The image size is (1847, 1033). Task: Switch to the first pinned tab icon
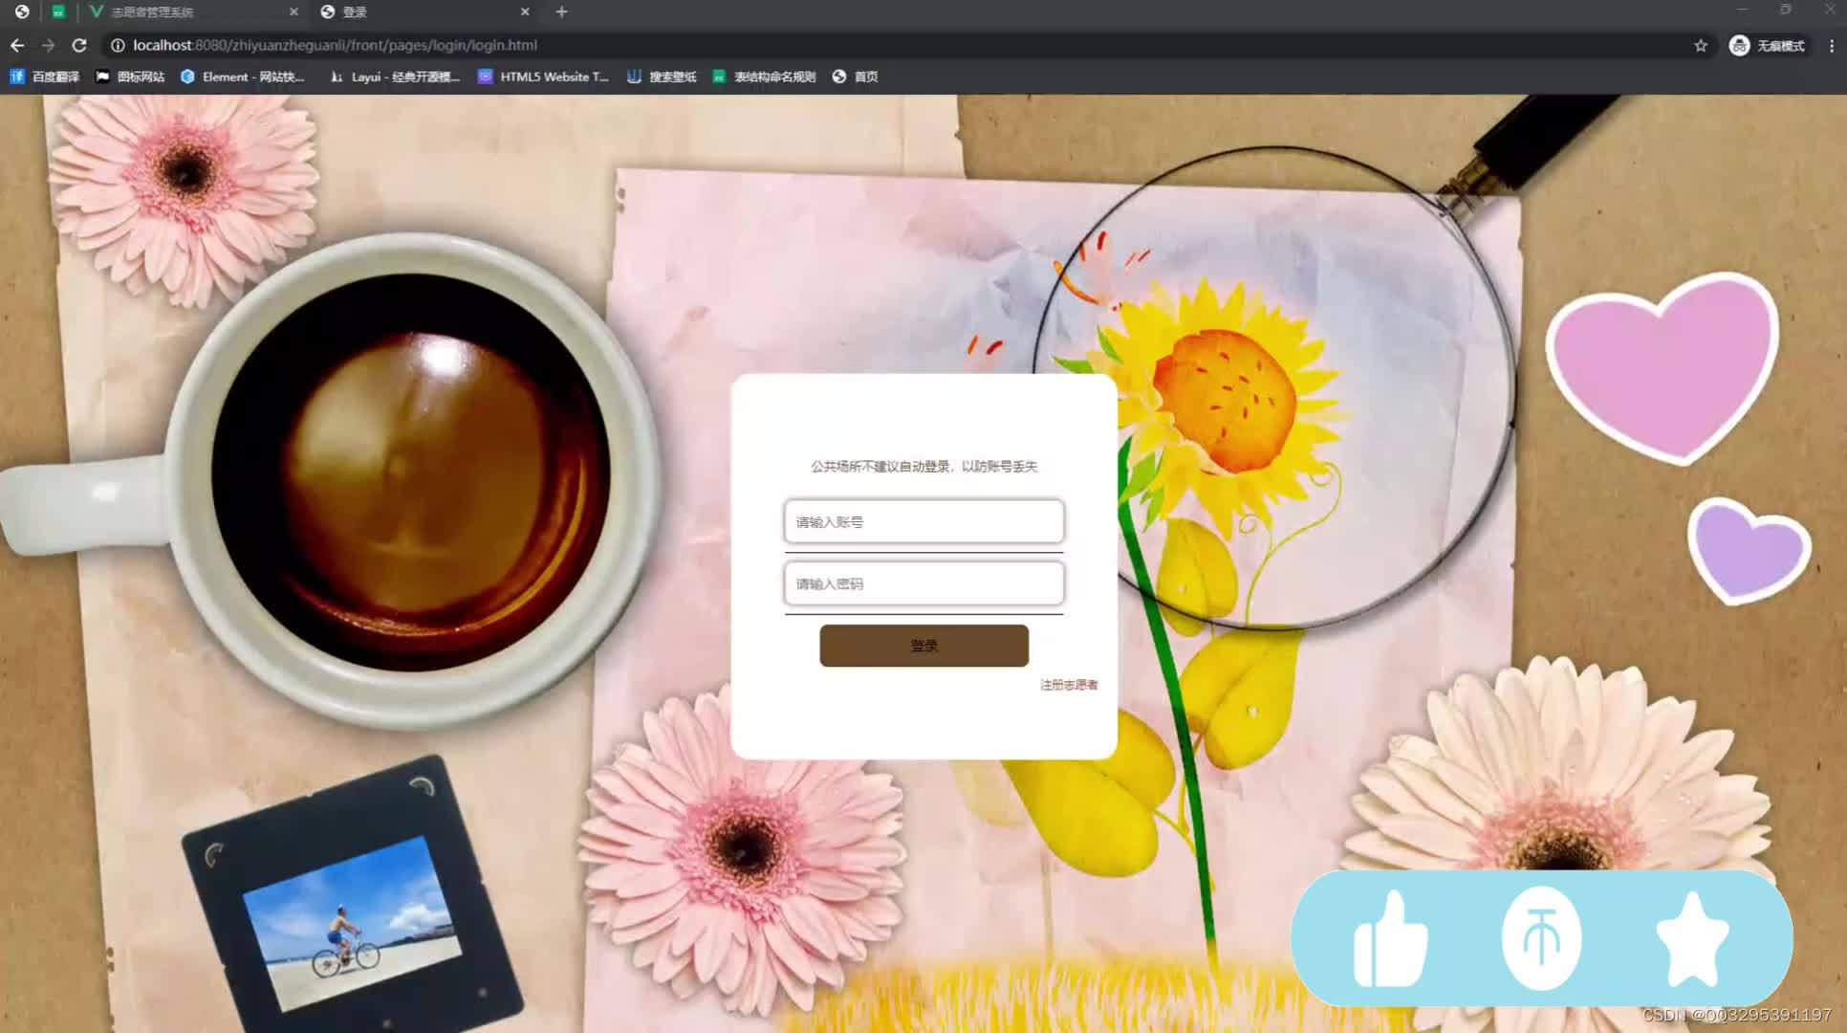click(x=22, y=11)
